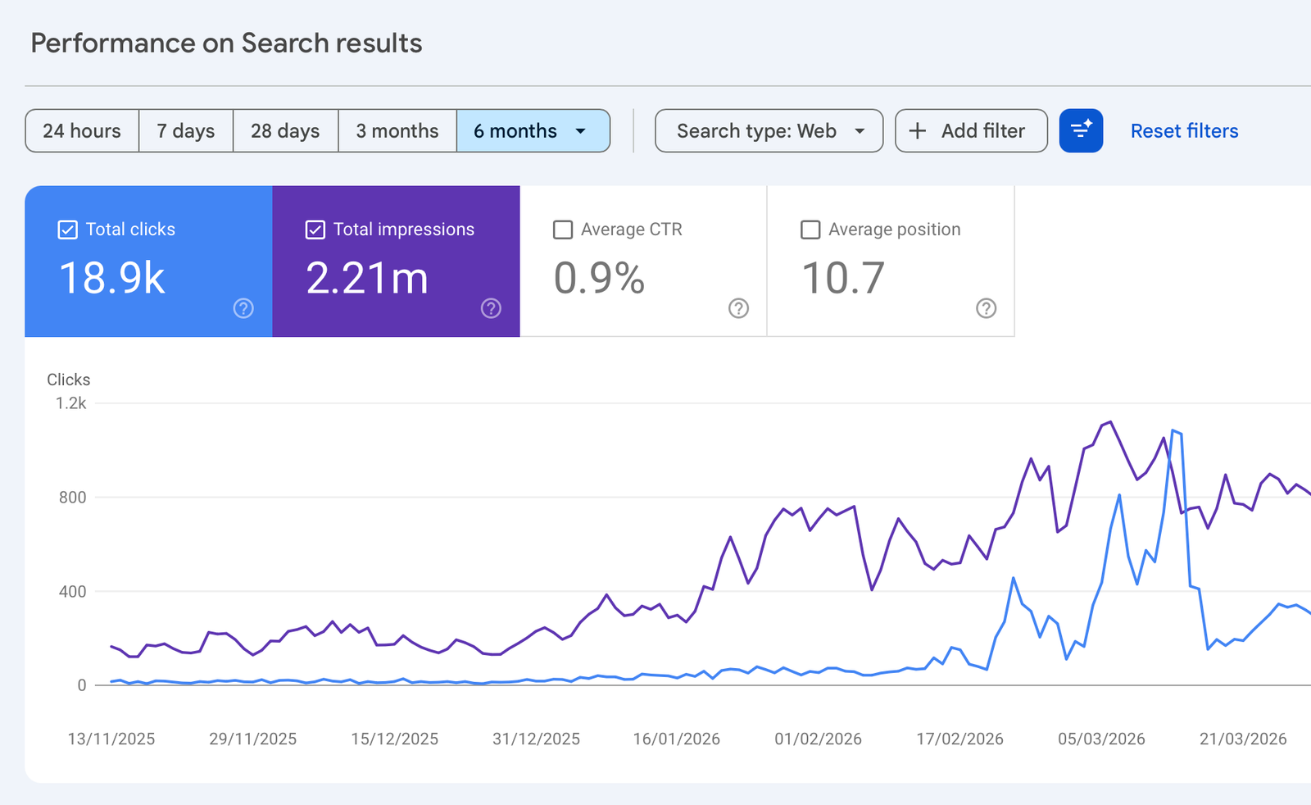The height and width of the screenshot is (805, 1311).
Task: Open the Average position help icon
Action: 986,308
